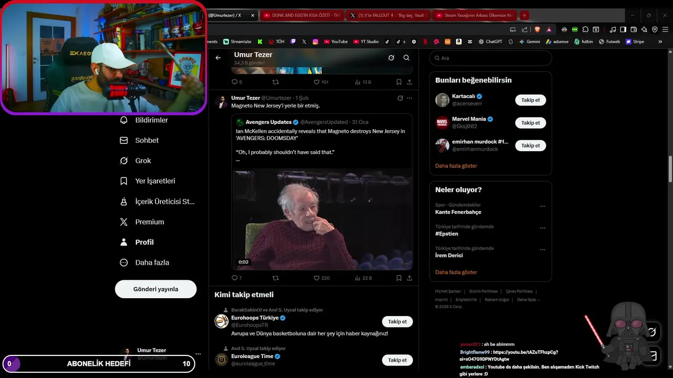Image resolution: width=673 pixels, height=378 pixels.
Task: Play the Ian McKellen video thumbnail
Action: pyautogui.click(x=322, y=219)
